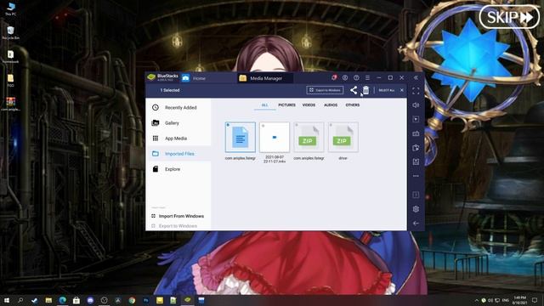Open Windows taskbar search
544x306 pixels.
point(20,300)
